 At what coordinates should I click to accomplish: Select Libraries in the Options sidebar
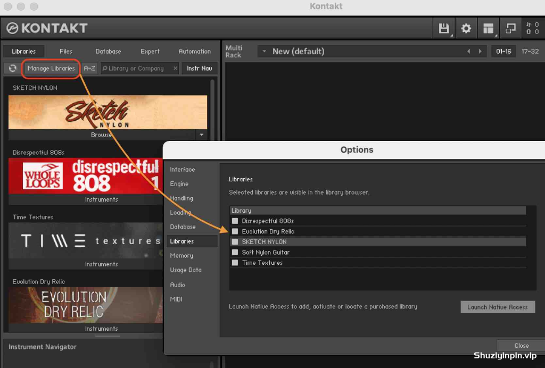[192, 241]
